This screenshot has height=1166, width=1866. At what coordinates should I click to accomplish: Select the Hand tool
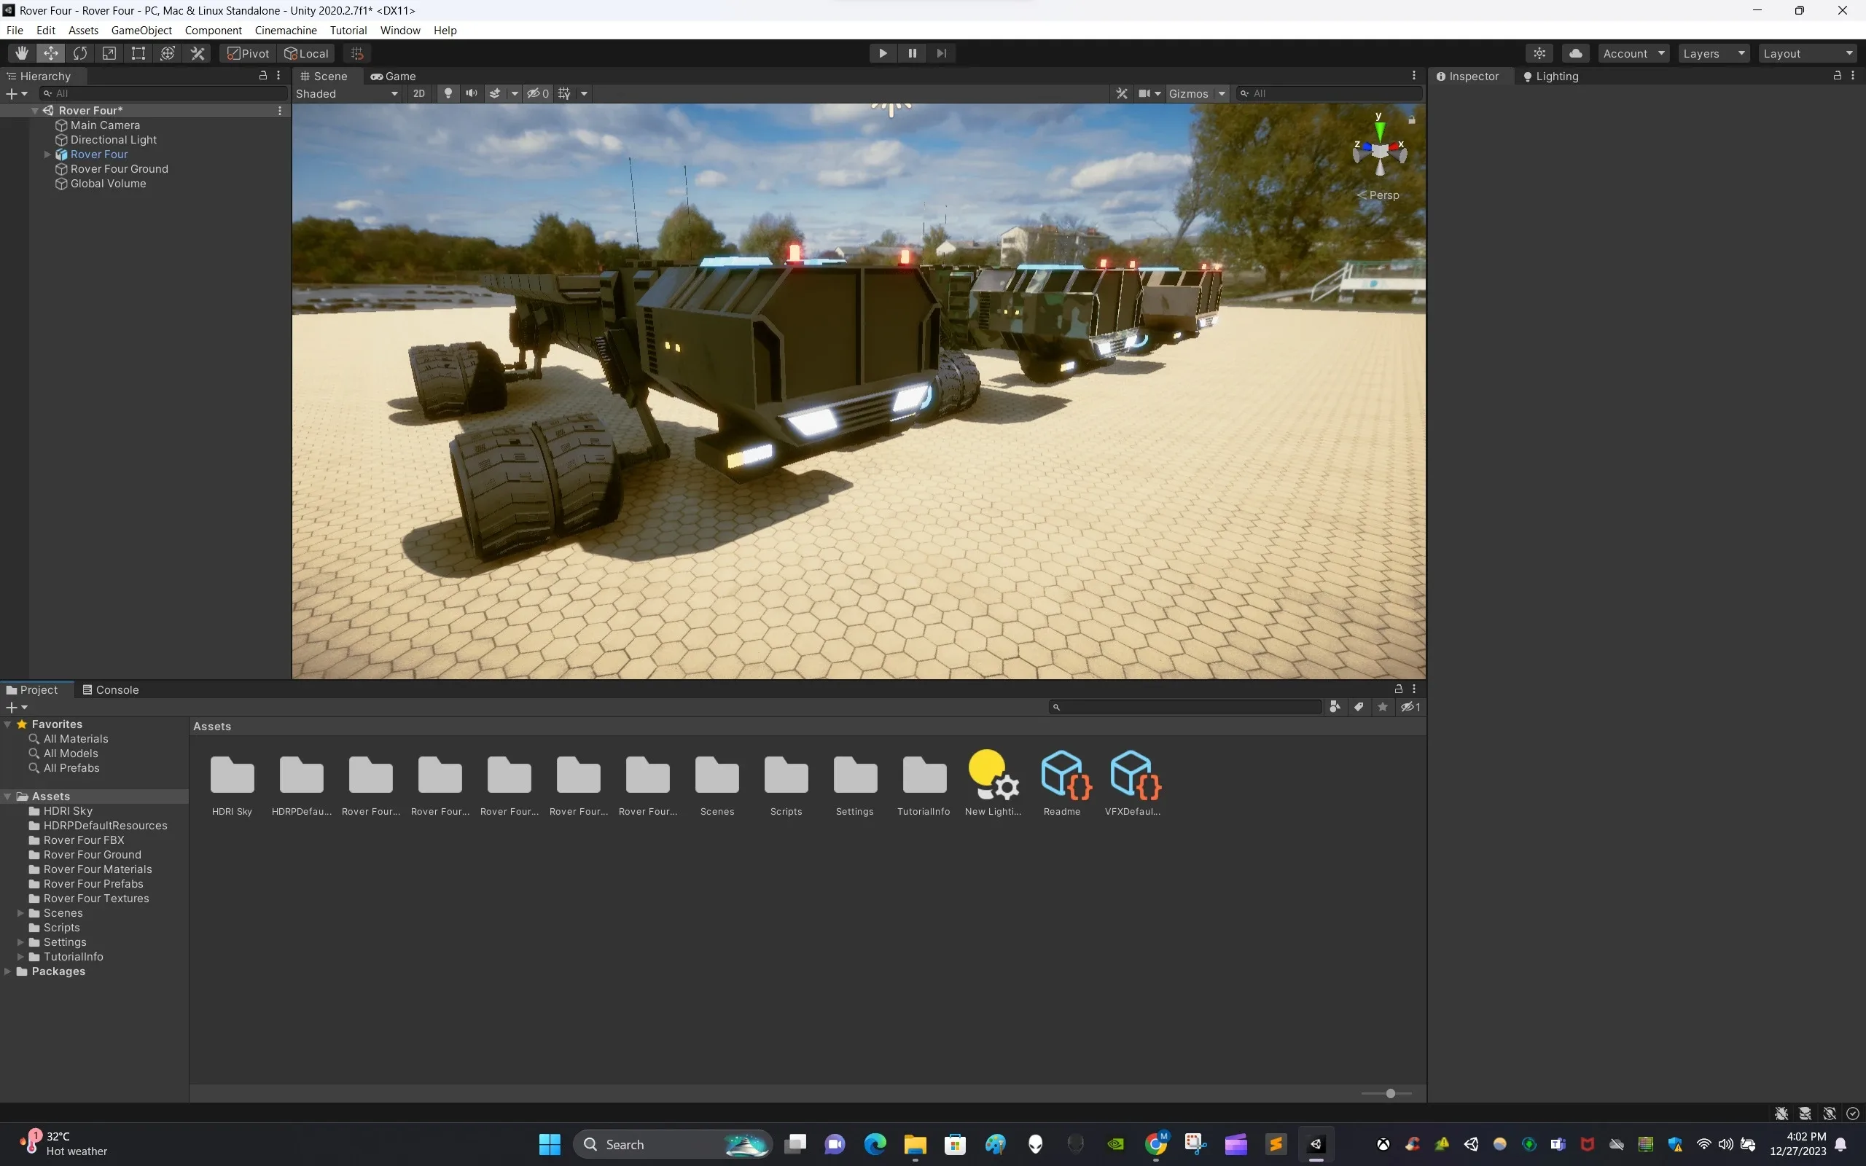pos(22,53)
